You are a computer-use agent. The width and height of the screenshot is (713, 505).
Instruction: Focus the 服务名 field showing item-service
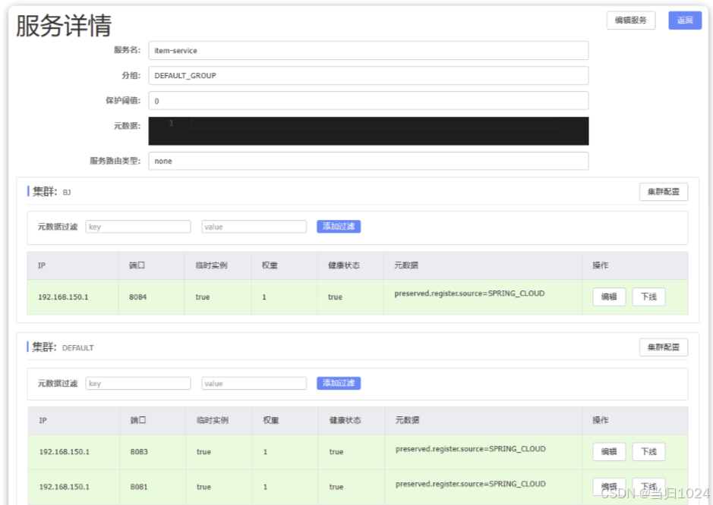pyautogui.click(x=368, y=50)
